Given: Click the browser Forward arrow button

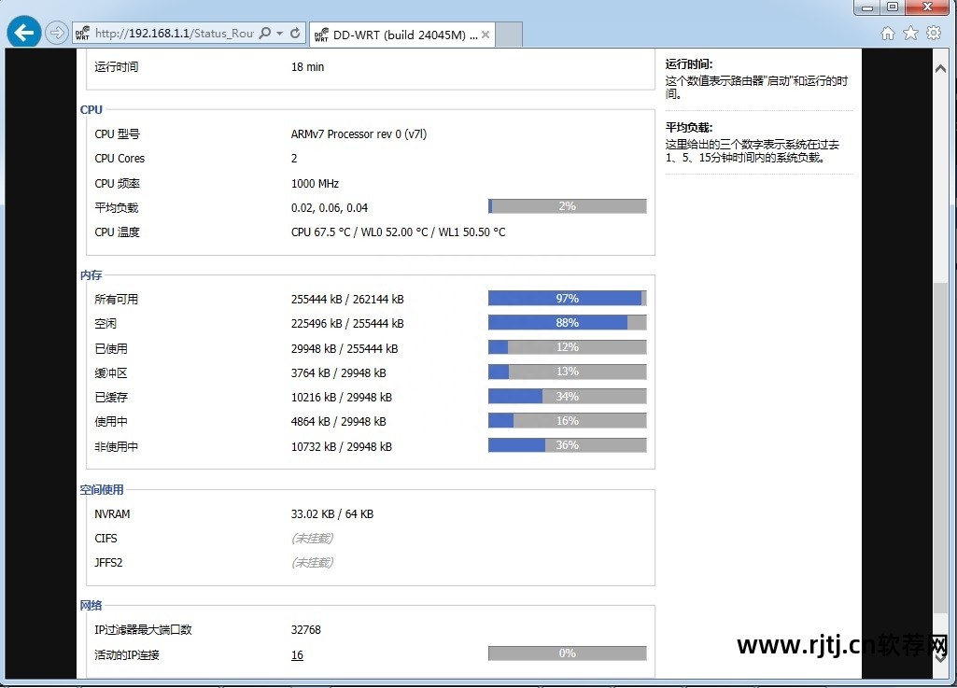Looking at the screenshot, I should (x=57, y=33).
